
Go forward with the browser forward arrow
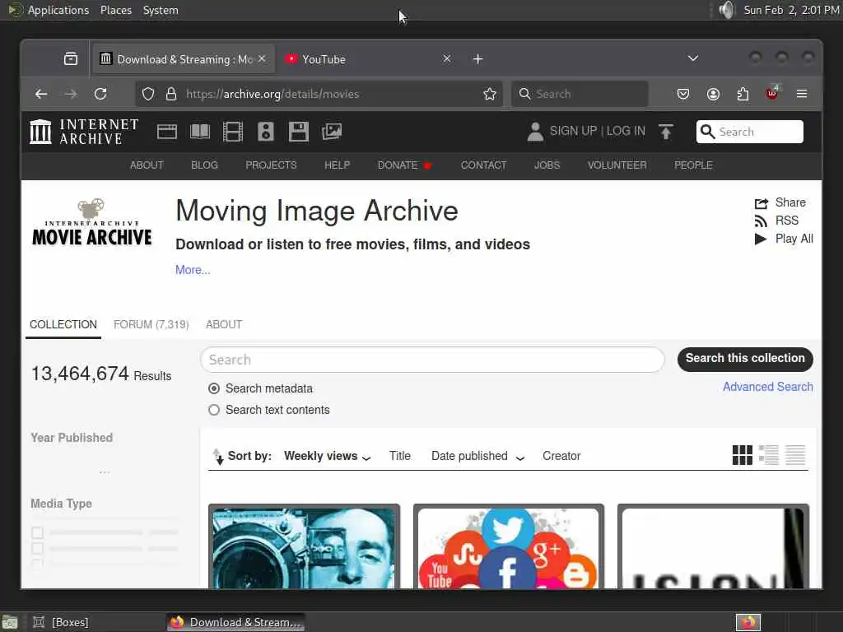point(71,94)
